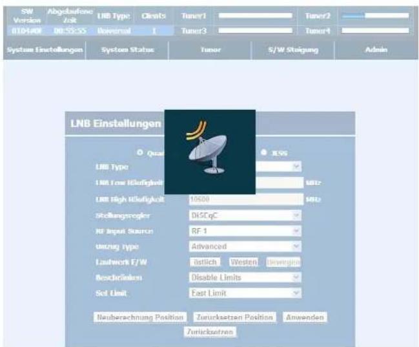Click the Tuner4 label
419x347 pixels.
(x=318, y=31)
